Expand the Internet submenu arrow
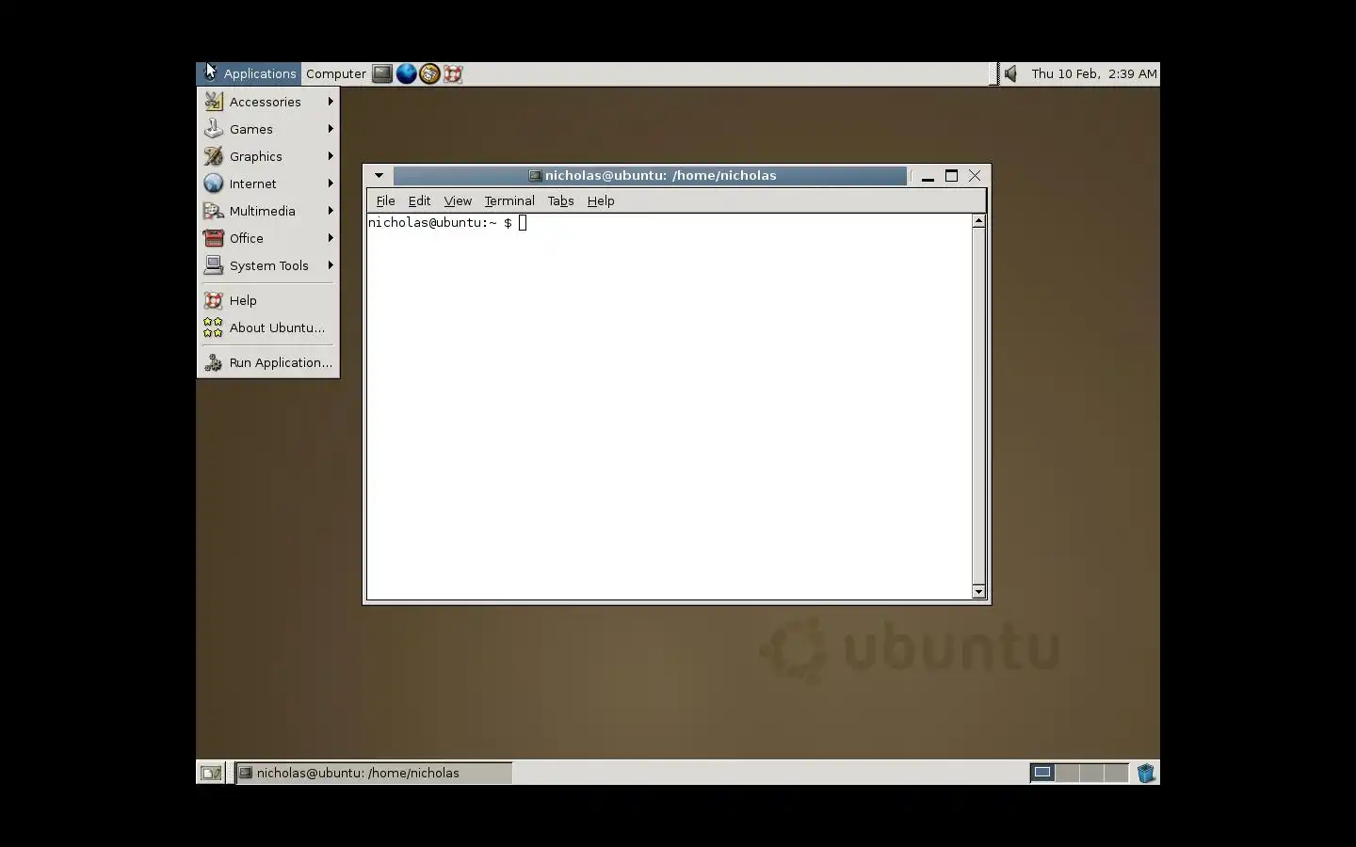 pos(331,184)
